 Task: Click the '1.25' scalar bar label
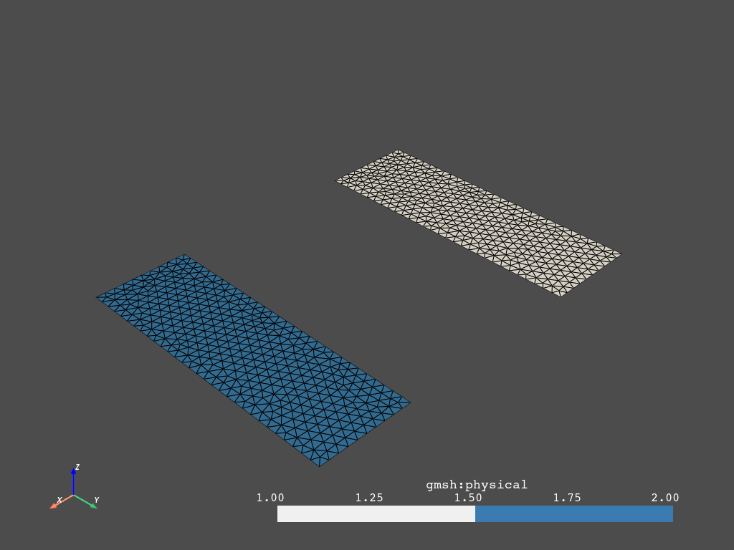[x=369, y=498]
